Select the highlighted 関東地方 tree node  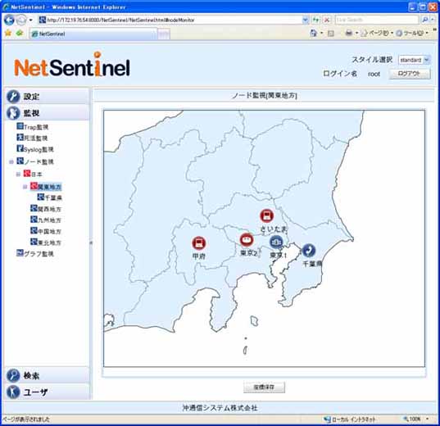[x=46, y=186]
